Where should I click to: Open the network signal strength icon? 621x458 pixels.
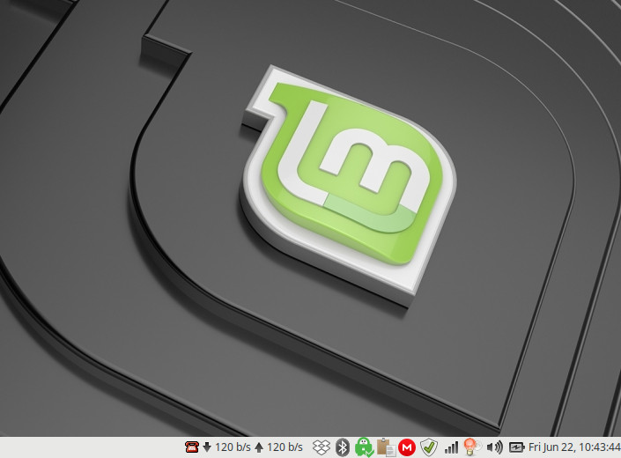[451, 447]
